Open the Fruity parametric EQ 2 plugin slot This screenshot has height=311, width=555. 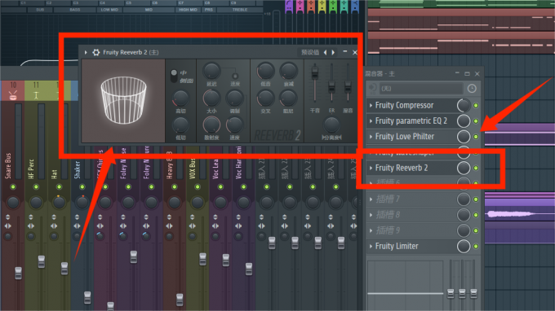tap(411, 120)
